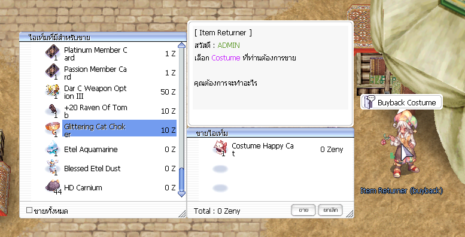Image resolution: width=465 pixels, height=237 pixels.
Task: Click the sell window resize grip corner
Action: [x=350, y=214]
